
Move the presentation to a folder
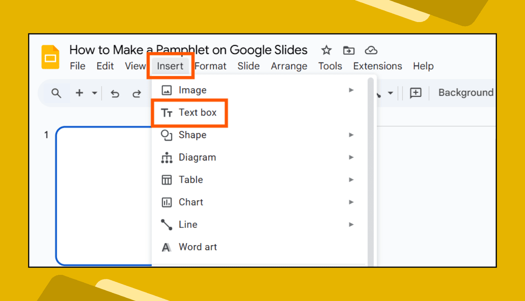349,50
